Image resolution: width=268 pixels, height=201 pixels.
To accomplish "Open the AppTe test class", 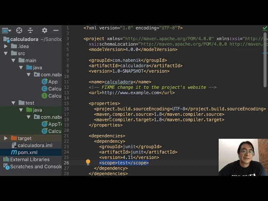I will click(55, 124).
